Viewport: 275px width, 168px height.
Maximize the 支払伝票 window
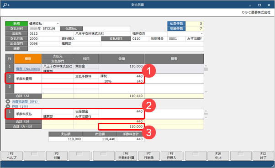point(259,5)
